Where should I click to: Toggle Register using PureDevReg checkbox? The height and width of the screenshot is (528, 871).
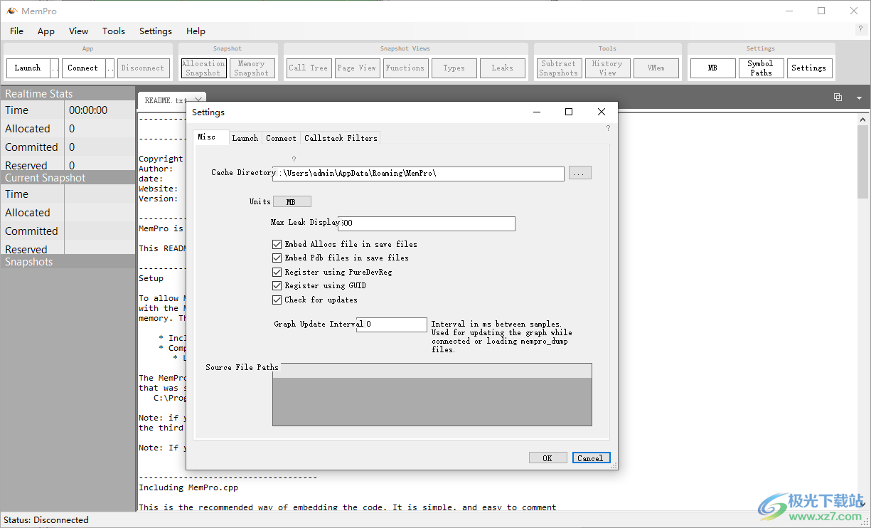pos(277,272)
